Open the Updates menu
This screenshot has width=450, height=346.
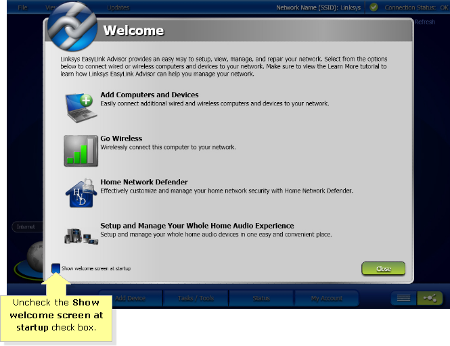tap(118, 7)
